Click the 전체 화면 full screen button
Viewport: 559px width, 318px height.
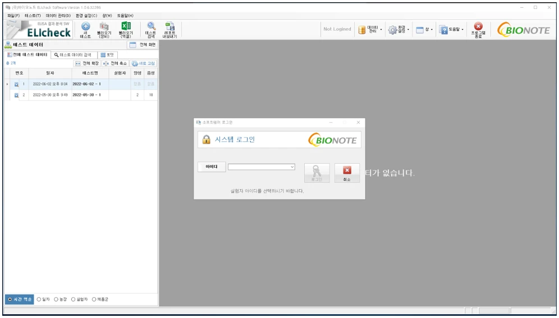pyautogui.click(x=142, y=45)
